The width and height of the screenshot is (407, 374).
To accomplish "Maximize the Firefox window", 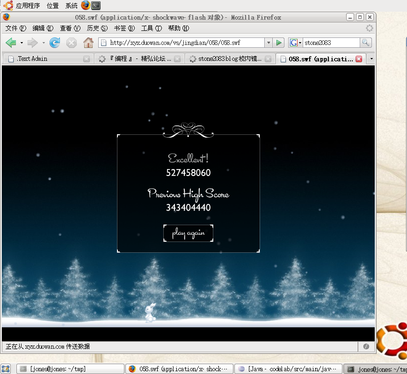I will pos(360,17).
